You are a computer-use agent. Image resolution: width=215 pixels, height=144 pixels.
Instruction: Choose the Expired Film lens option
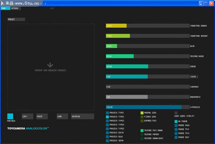142,121
